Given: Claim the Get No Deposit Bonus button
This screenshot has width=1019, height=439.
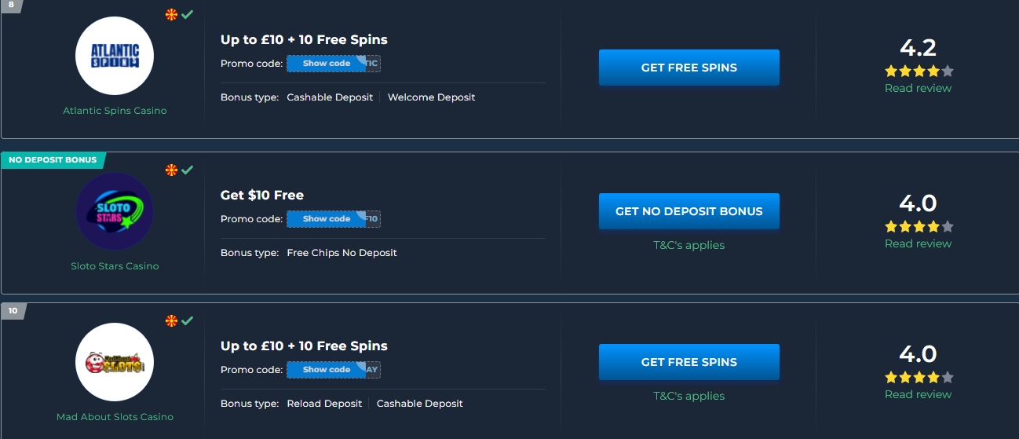Looking at the screenshot, I should pyautogui.click(x=688, y=211).
